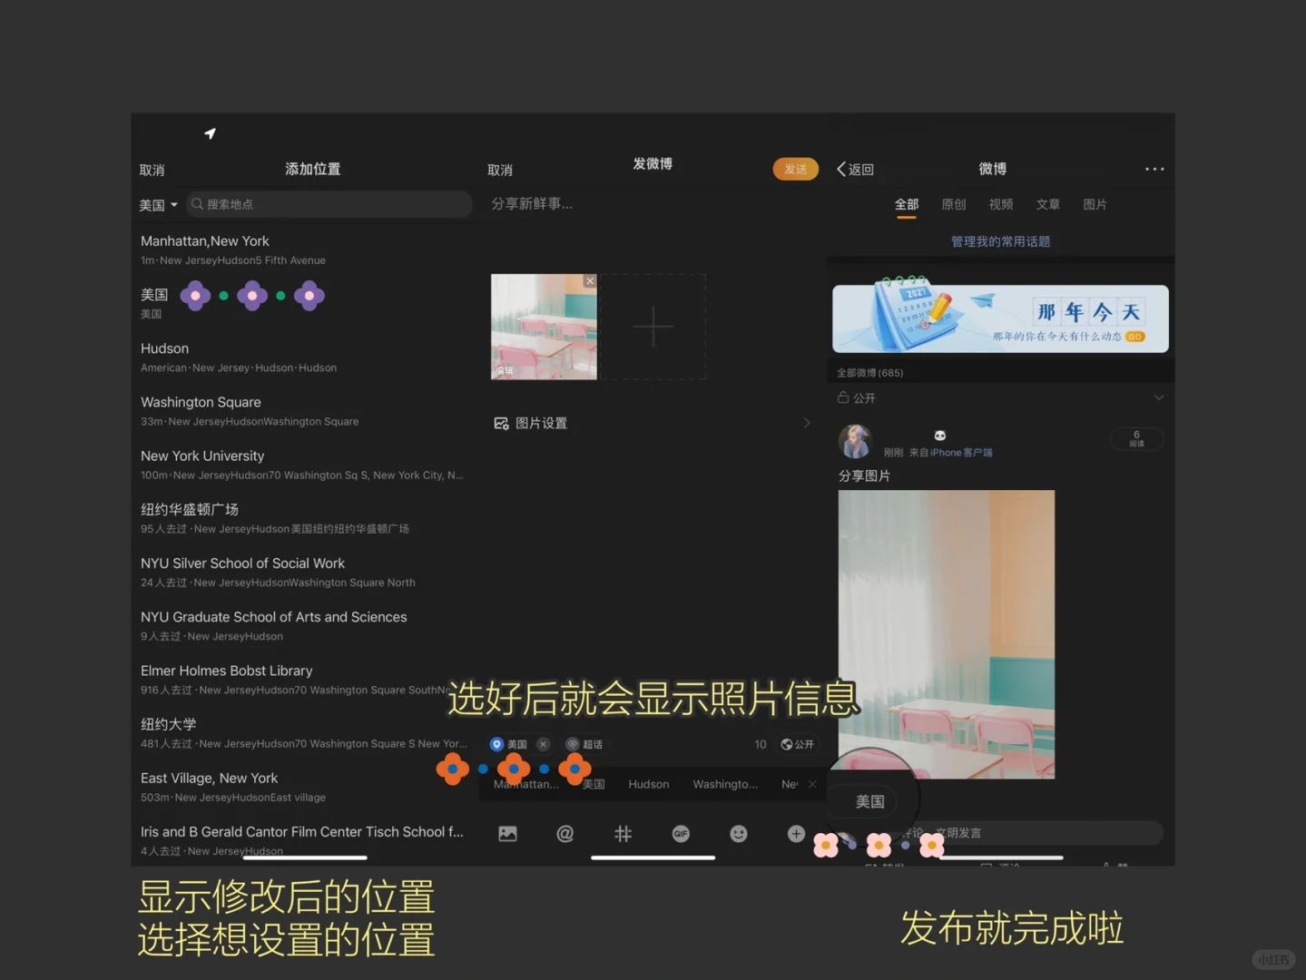Open 管理我的常用话题 link
Screen dimensions: 1306x980
(x=1000, y=240)
